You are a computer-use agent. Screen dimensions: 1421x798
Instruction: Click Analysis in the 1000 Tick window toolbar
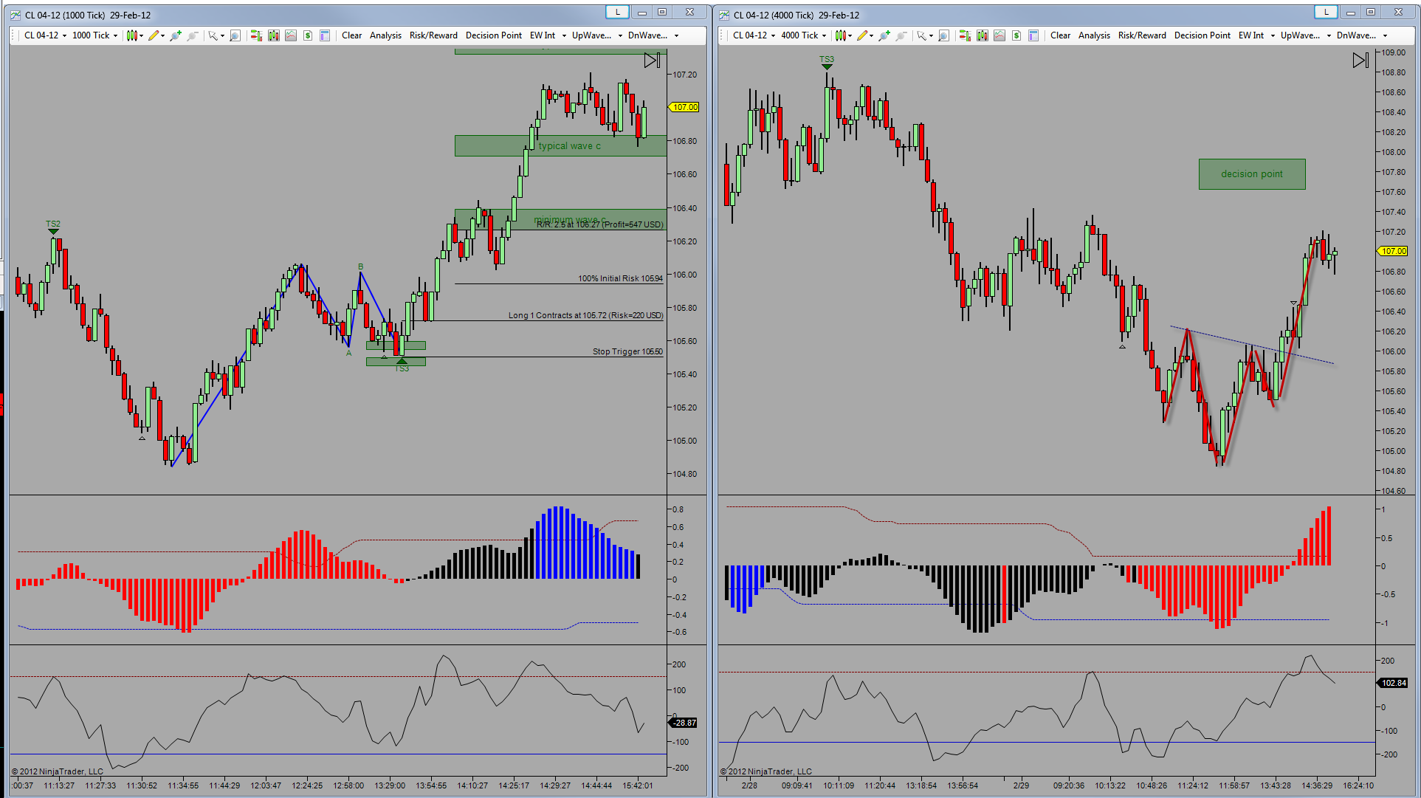coord(385,35)
